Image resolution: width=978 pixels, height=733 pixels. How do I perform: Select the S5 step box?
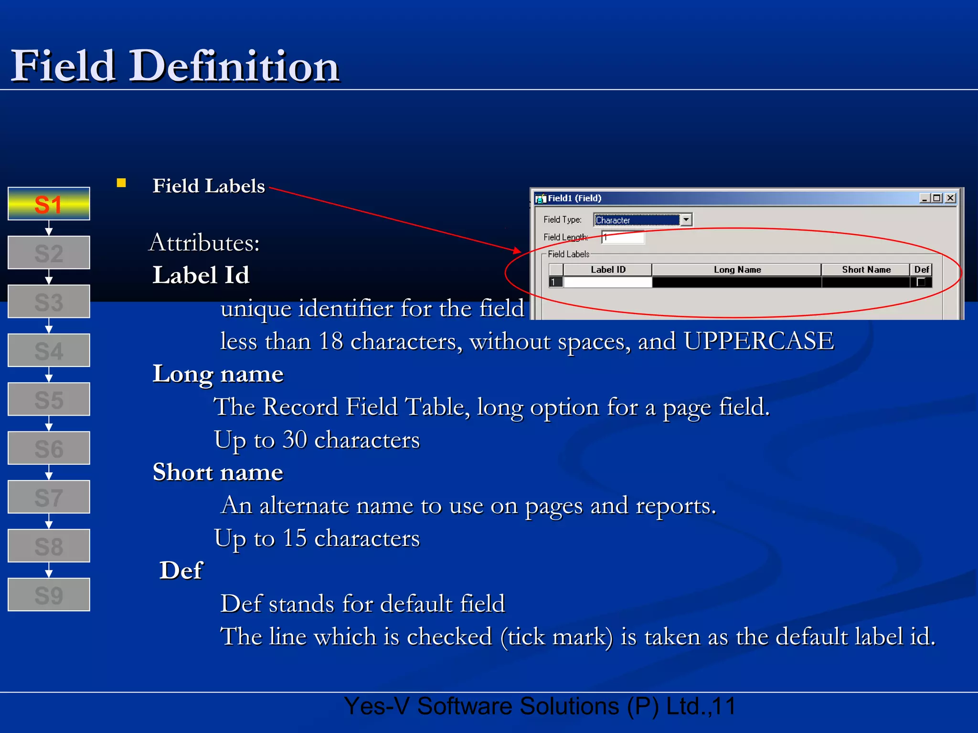(49, 399)
